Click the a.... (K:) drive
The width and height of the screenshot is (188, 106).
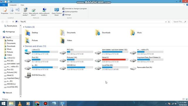click(x=41, y=67)
